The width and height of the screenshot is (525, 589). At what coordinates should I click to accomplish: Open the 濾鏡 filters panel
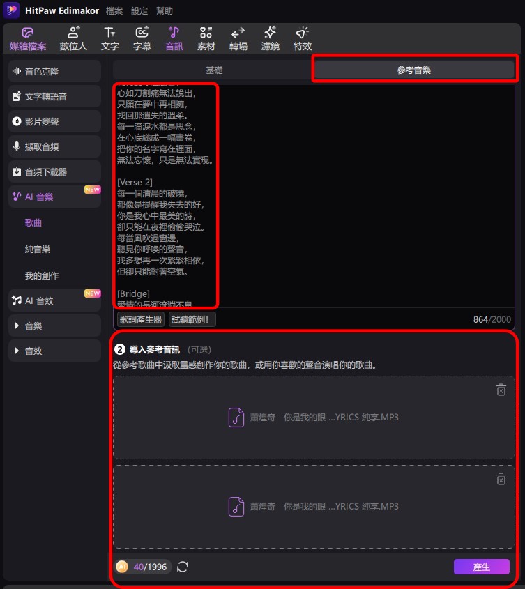(271, 39)
